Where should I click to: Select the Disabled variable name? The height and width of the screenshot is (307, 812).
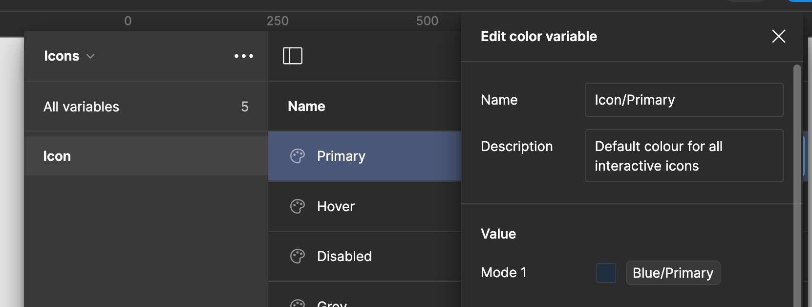344,256
